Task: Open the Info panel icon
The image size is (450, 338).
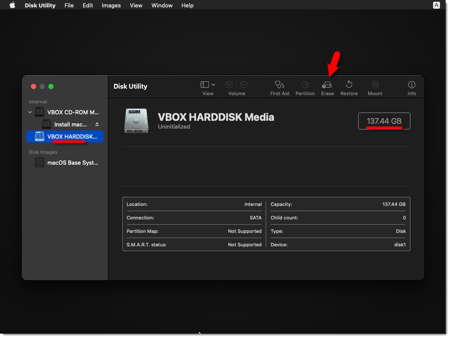Action: 411,85
